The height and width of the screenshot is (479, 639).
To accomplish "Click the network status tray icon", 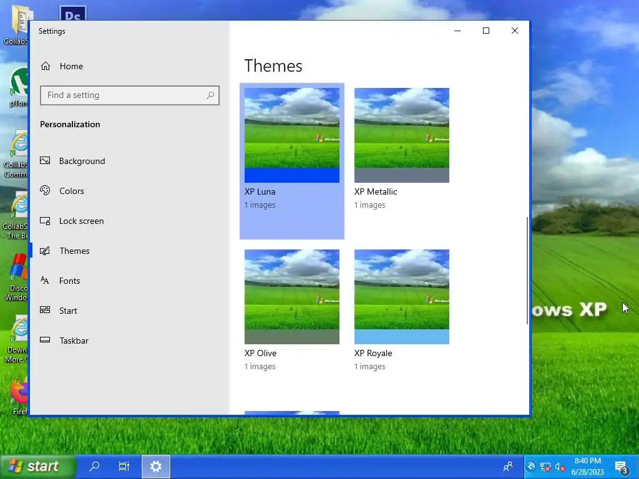I will pos(545,467).
